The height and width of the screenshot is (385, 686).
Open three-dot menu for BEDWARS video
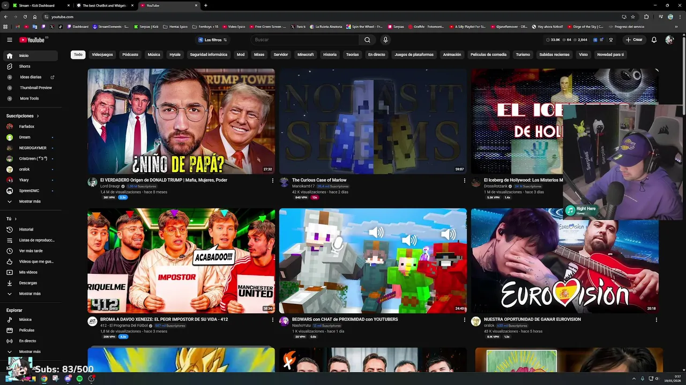[464, 320]
